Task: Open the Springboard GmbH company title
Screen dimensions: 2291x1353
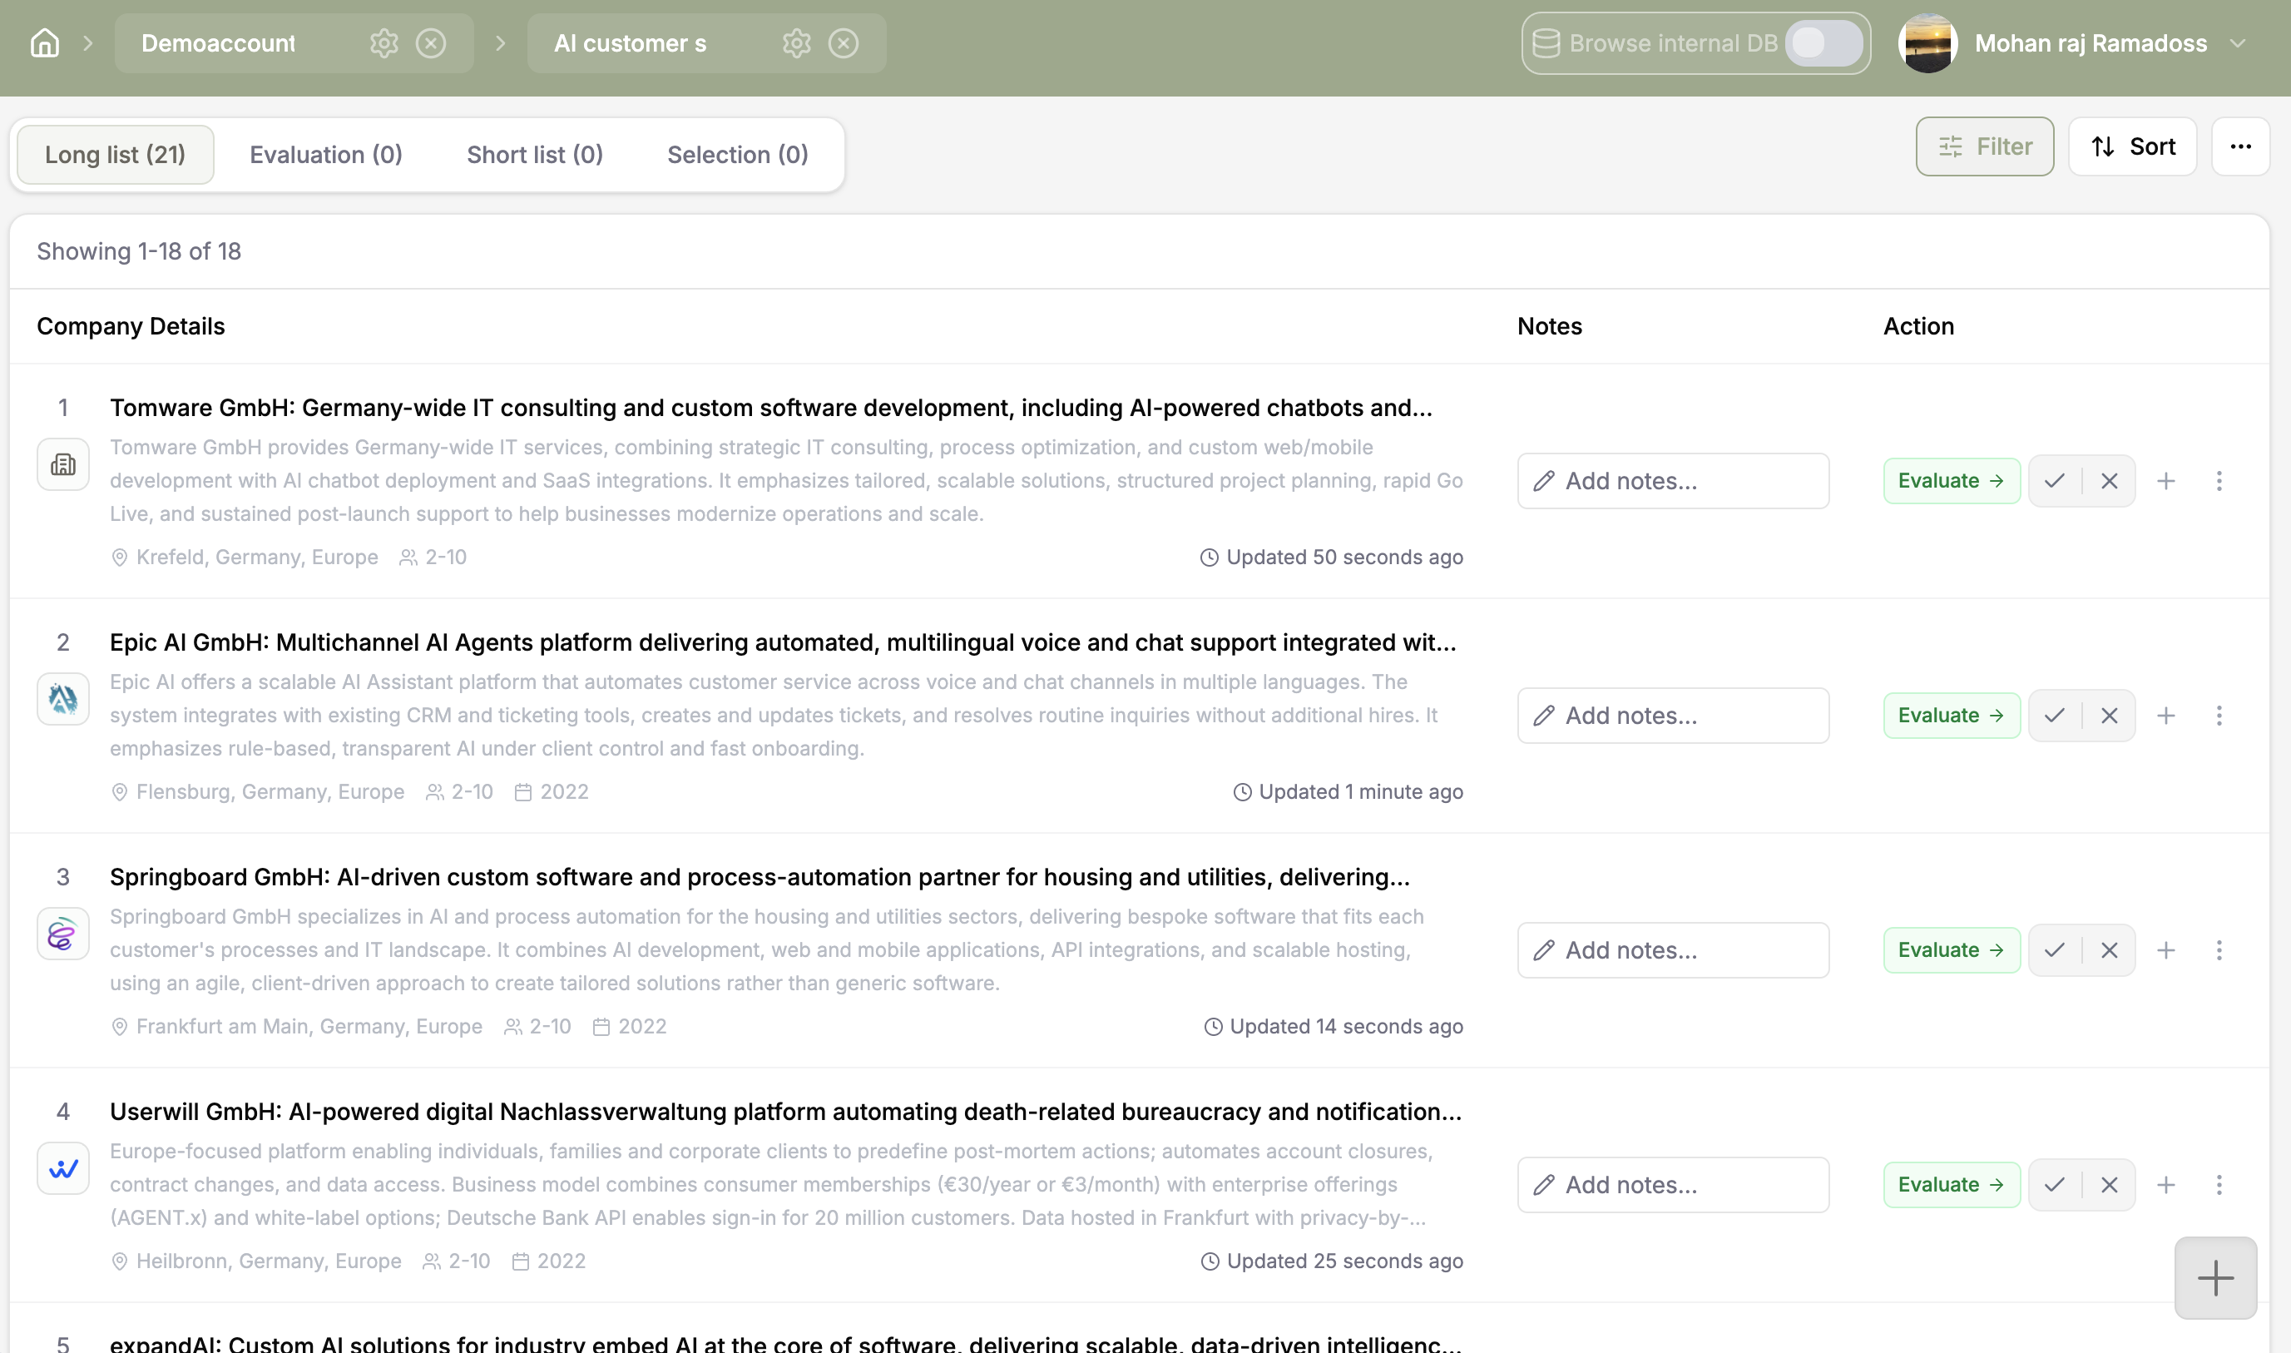Action: [760, 877]
